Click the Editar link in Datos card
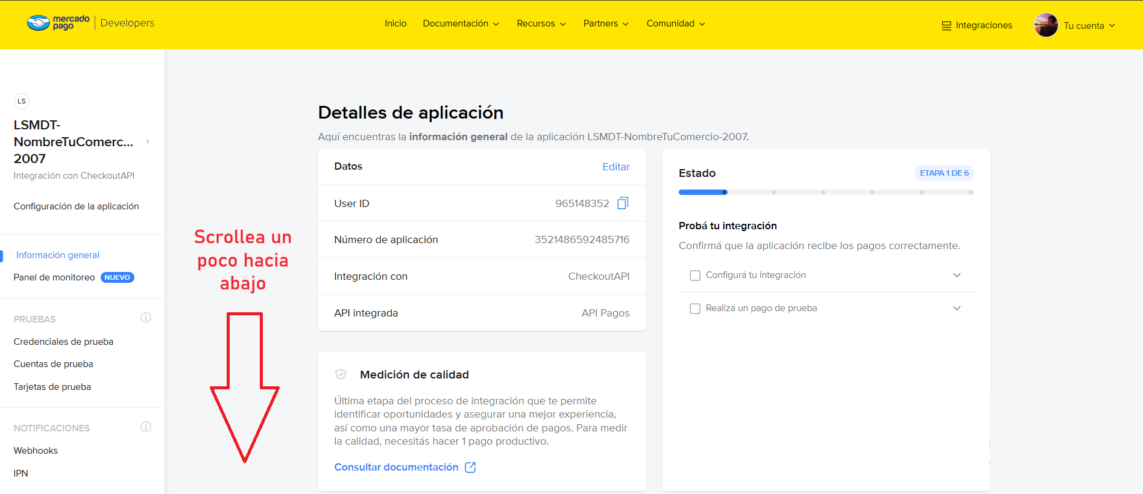 (x=616, y=167)
